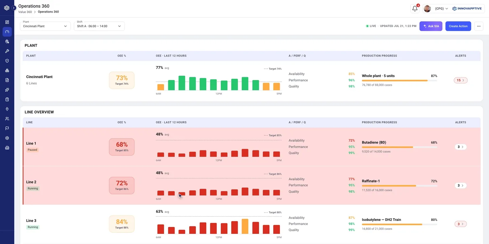Click the active gauge icon in sidebar

(7, 32)
